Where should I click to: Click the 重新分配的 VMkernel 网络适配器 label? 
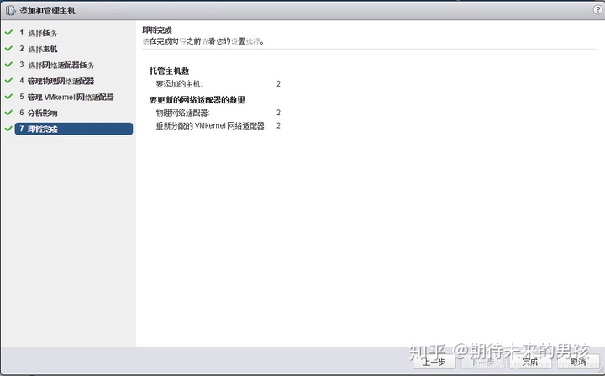pyautogui.click(x=211, y=125)
